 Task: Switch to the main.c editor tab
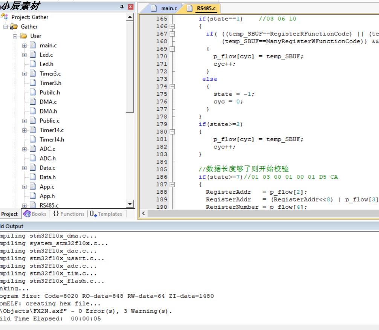point(165,8)
